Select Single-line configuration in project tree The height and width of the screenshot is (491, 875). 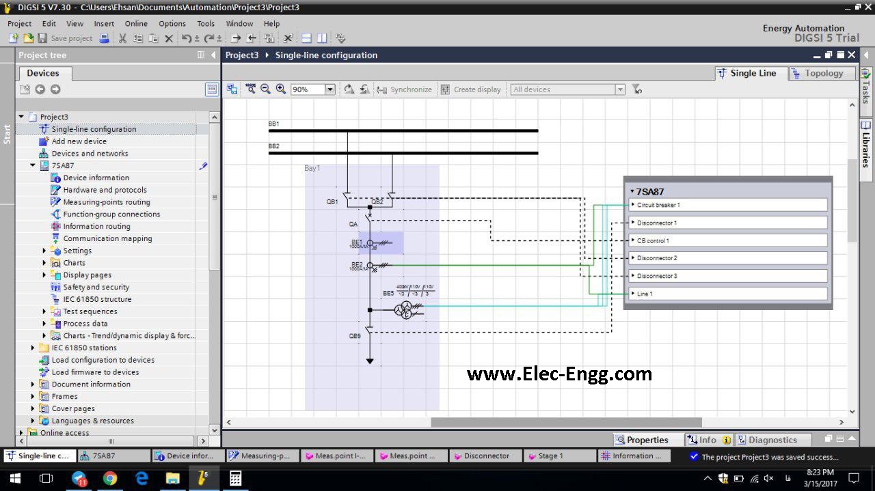(x=94, y=129)
